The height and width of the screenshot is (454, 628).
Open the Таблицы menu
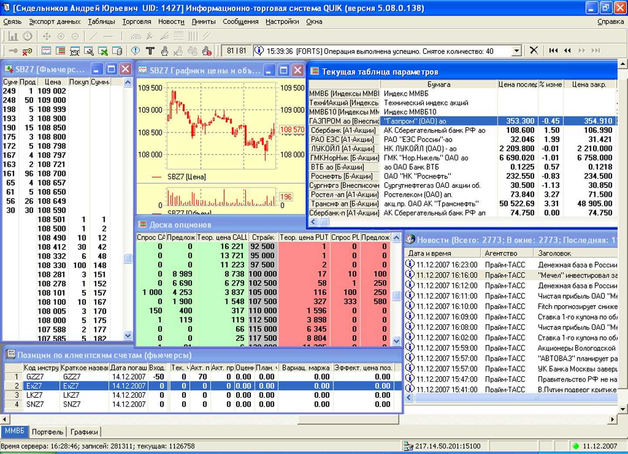[101, 21]
